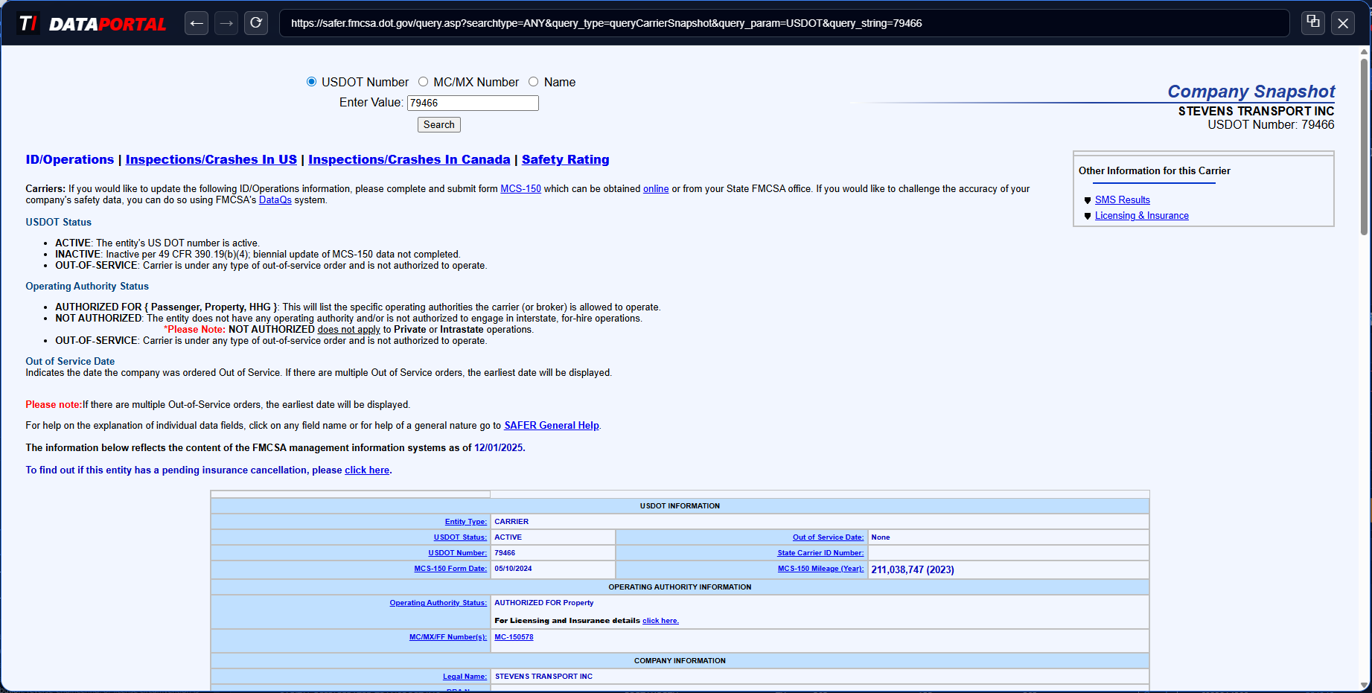Viewport: 1372px width, 693px height.
Task: Reload the page with the refresh icon
Action: coord(255,23)
